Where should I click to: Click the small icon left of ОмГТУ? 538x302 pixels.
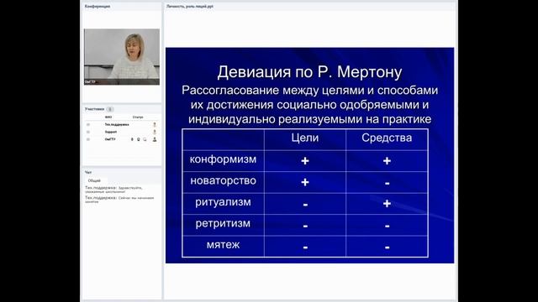(x=88, y=139)
